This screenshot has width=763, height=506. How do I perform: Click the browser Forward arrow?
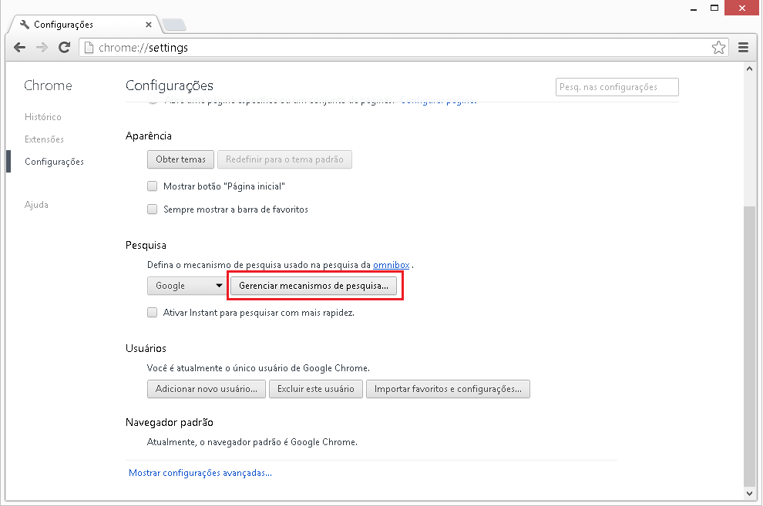click(42, 47)
